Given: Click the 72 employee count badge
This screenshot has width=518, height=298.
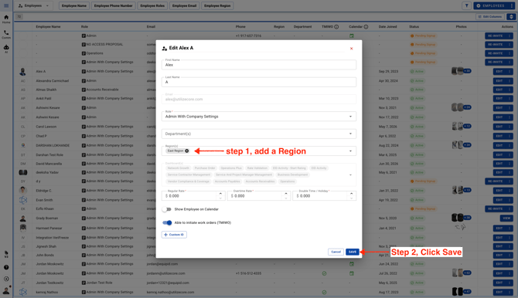Looking at the screenshot, I should pyautogui.click(x=19, y=16).
